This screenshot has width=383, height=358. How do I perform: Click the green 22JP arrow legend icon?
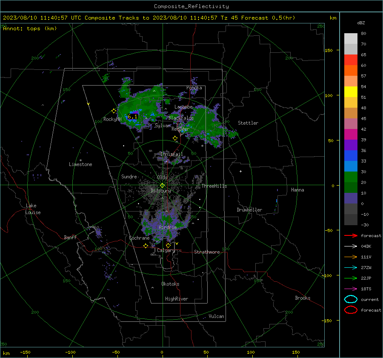[x=351, y=278]
